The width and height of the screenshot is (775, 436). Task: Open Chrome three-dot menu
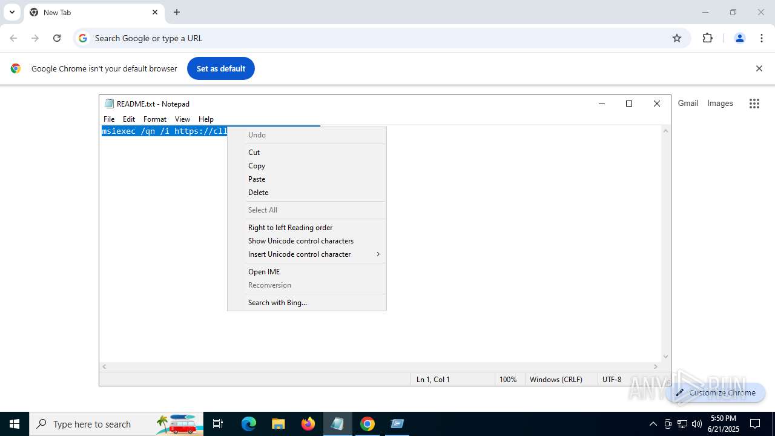pyautogui.click(x=762, y=38)
